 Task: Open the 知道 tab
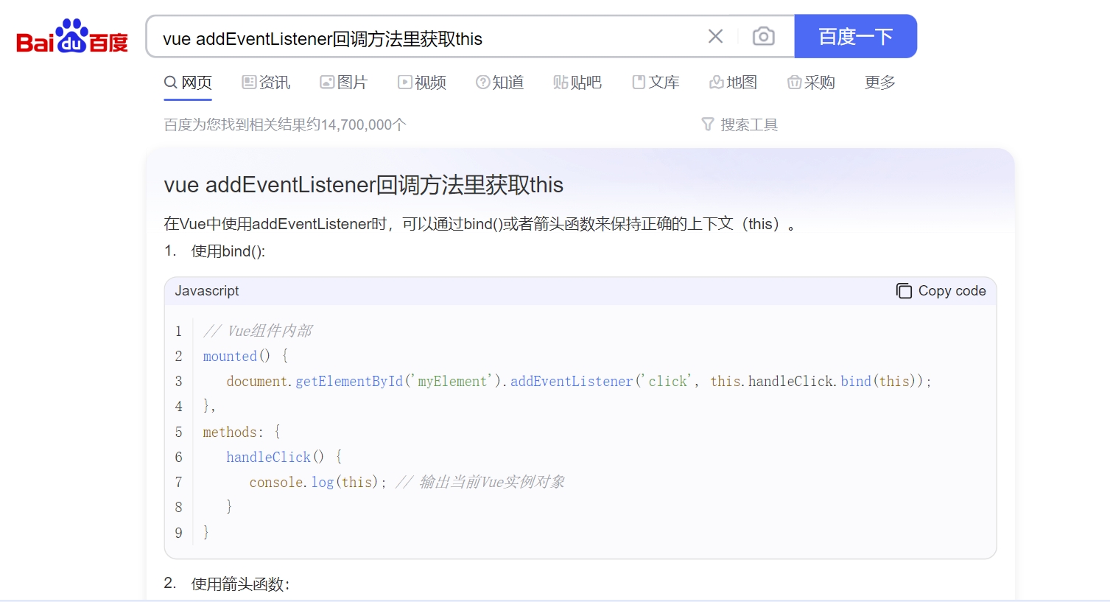tap(500, 83)
